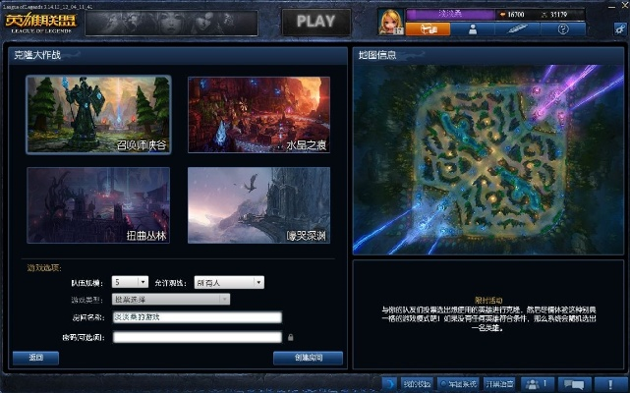Image resolution: width=630 pixels, height=393 pixels.
Task: Select the 水晶之痕 Crystal Scar map
Action: tap(258, 115)
